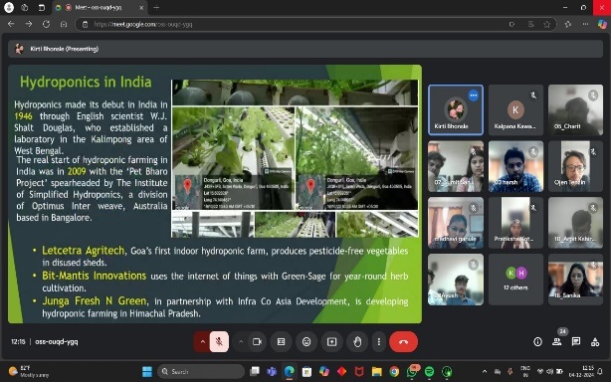Open the notification bell in system tray

(600, 372)
